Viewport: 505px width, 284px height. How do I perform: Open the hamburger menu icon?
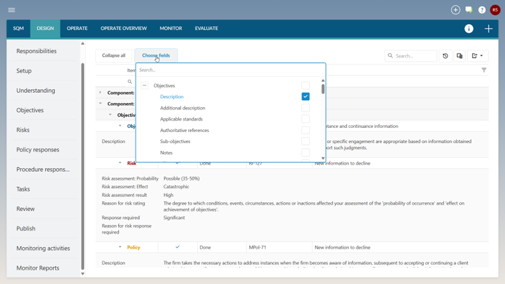click(11, 10)
